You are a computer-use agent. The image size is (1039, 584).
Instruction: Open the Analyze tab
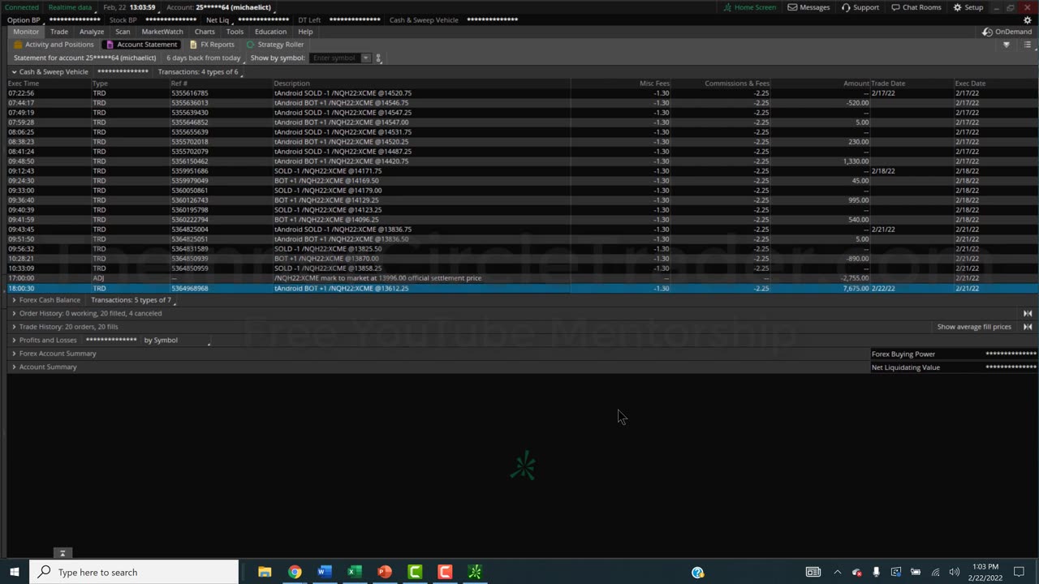pyautogui.click(x=92, y=32)
